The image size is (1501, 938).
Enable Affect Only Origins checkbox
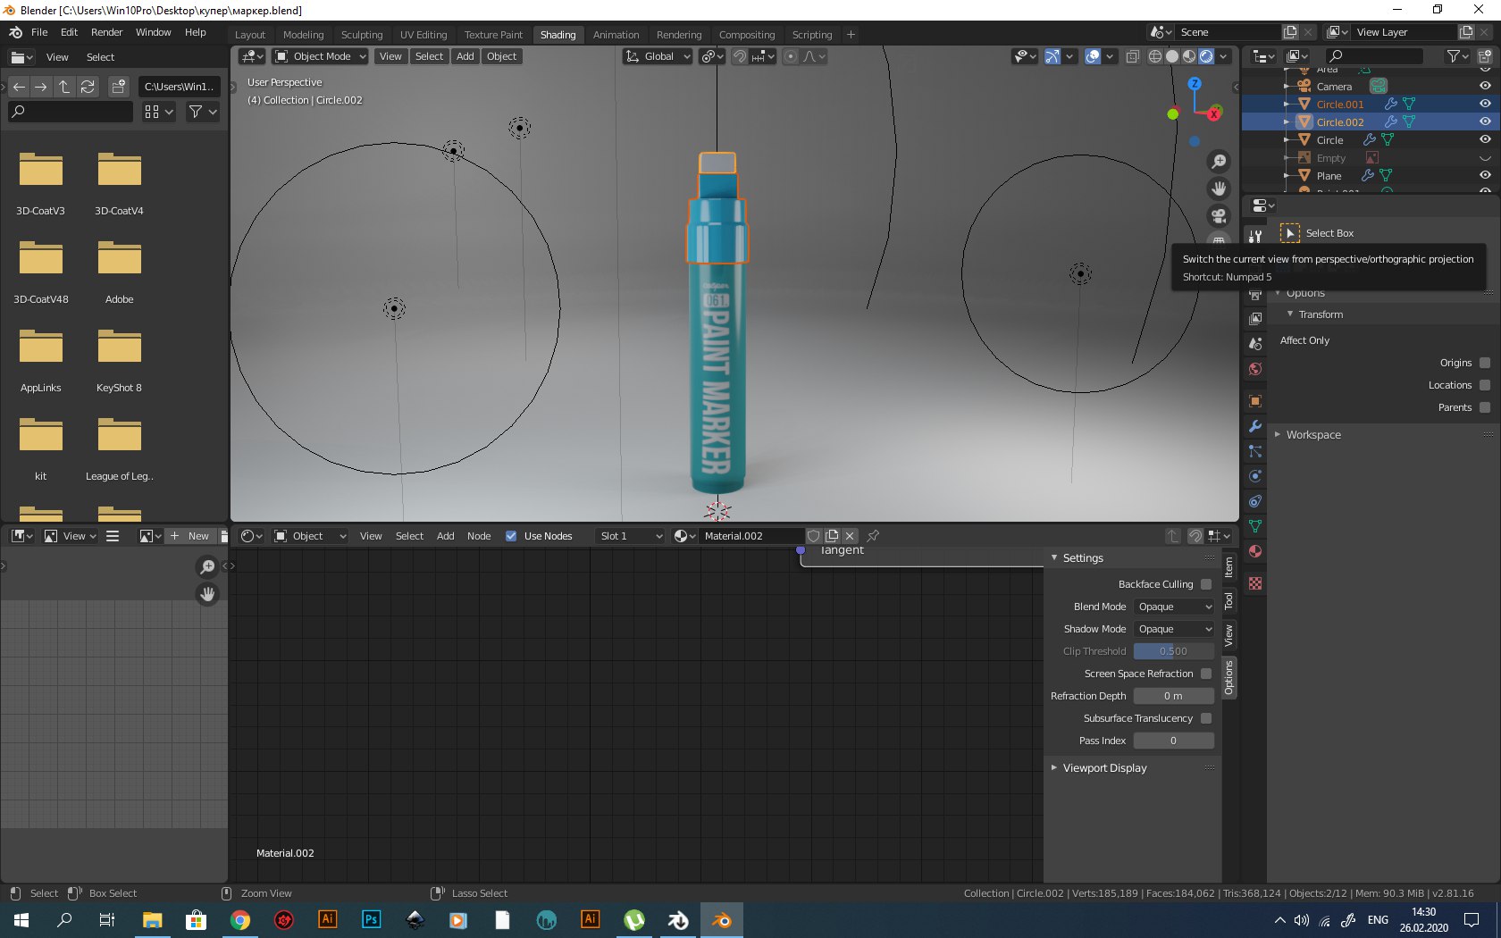click(x=1485, y=363)
